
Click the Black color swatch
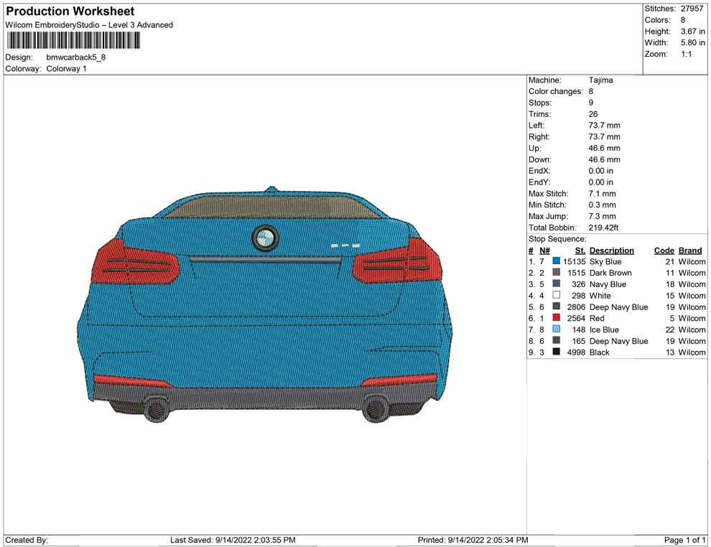[557, 352]
